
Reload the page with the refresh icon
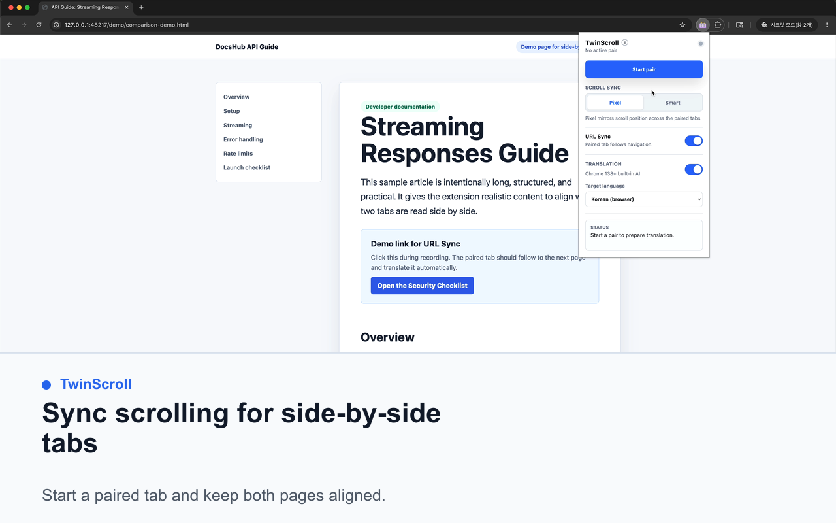39,25
